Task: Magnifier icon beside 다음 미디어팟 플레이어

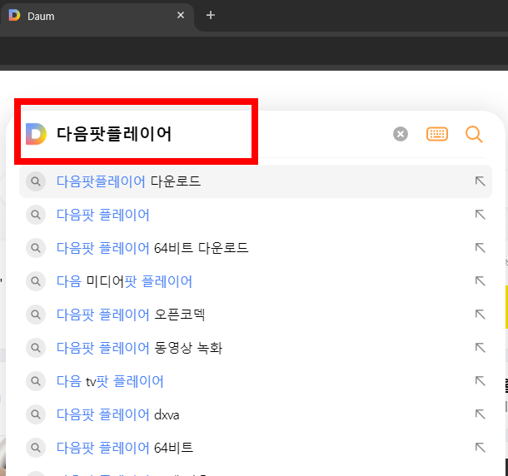Action: 36,281
